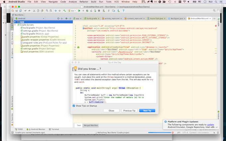Toggle the Build Variants tool window
Image resolution: width=226 pixels, height=141 pixels.
tap(12, 103)
